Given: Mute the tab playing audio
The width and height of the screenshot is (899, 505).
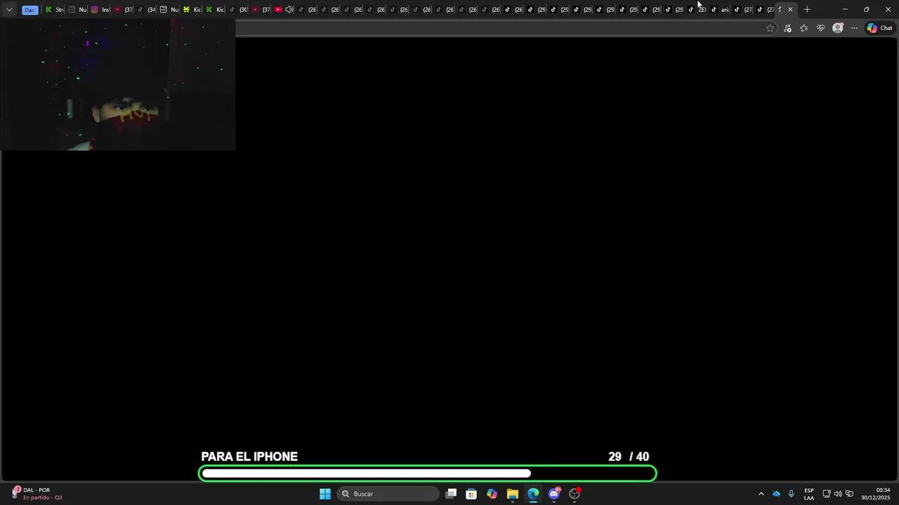Looking at the screenshot, I should point(289,10).
